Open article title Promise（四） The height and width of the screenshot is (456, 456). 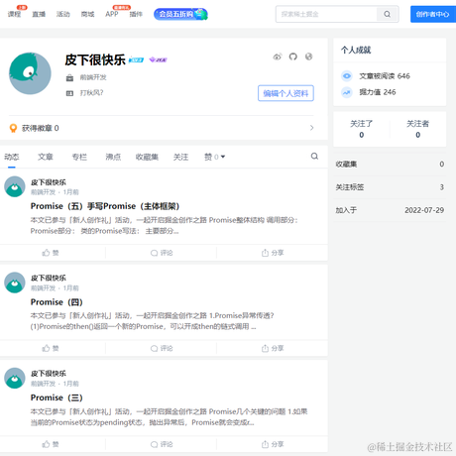pos(57,302)
